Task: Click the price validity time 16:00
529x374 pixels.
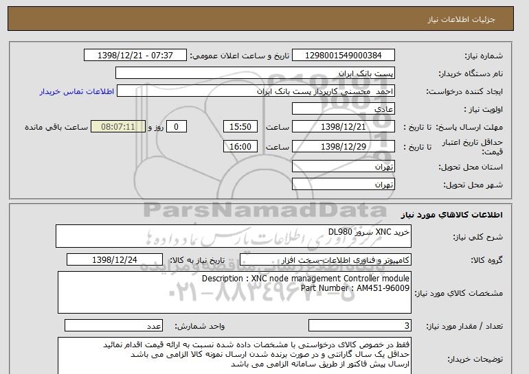Action: [x=240, y=147]
